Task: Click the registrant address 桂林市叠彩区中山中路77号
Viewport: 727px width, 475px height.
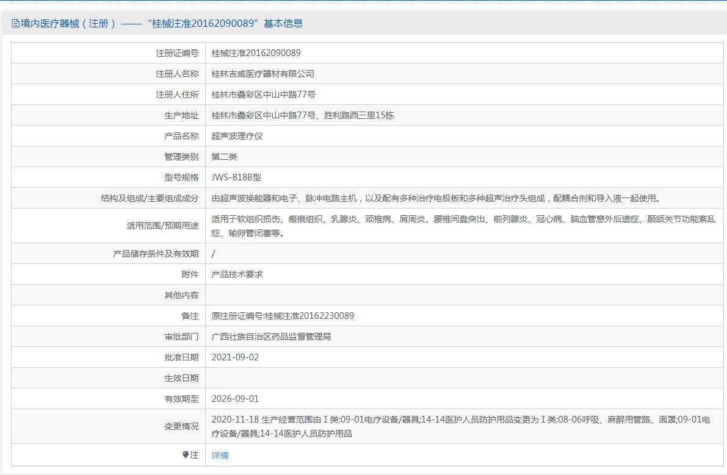Action: pyautogui.click(x=263, y=95)
